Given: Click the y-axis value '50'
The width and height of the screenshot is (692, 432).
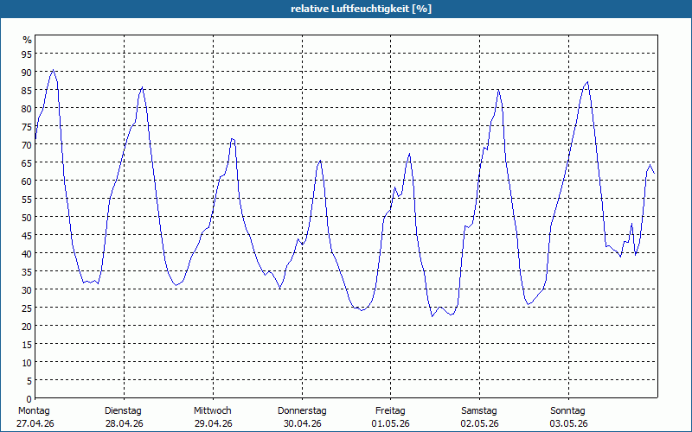Looking at the screenshot, I should 27,218.
